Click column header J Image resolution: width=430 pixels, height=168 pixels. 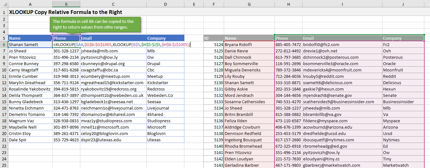[x=403, y=4]
